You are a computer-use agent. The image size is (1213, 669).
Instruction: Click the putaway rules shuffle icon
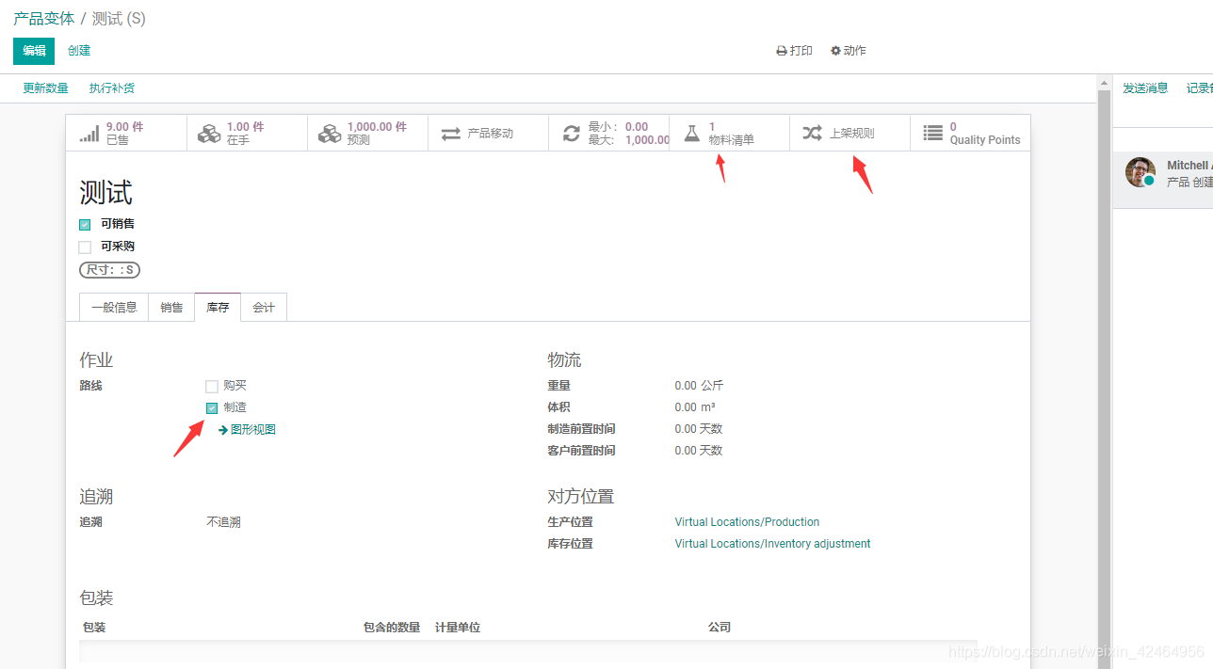(812, 134)
